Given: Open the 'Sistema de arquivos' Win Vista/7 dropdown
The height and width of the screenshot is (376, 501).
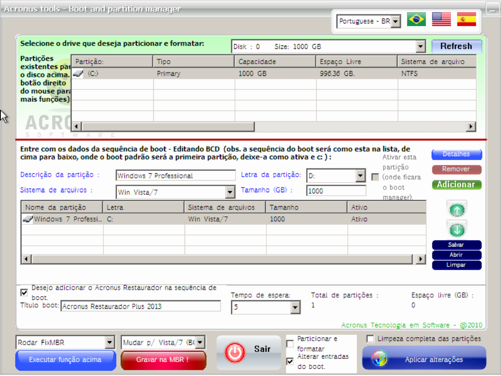Looking at the screenshot, I should pos(230,192).
